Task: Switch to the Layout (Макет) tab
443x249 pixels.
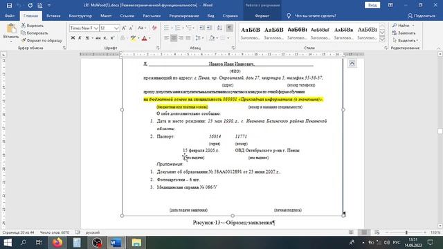Action: pyautogui.click(x=106, y=16)
